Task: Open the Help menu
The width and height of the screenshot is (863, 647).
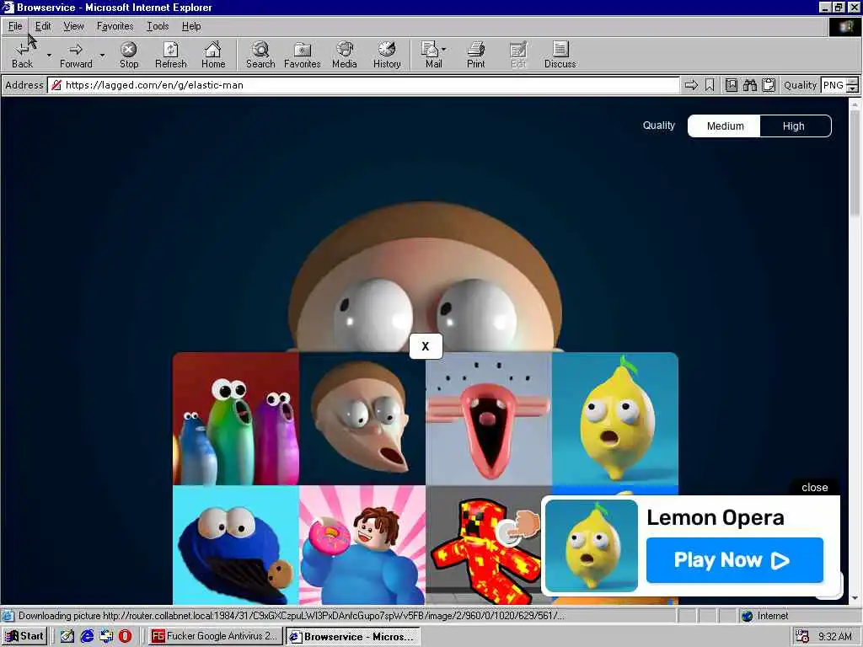Action: pos(191,26)
